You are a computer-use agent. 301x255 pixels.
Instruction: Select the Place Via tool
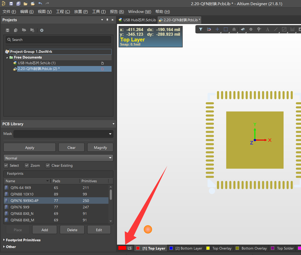point(259,29)
